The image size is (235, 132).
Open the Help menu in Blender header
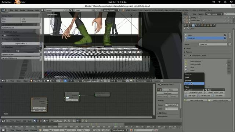(x=37, y=10)
